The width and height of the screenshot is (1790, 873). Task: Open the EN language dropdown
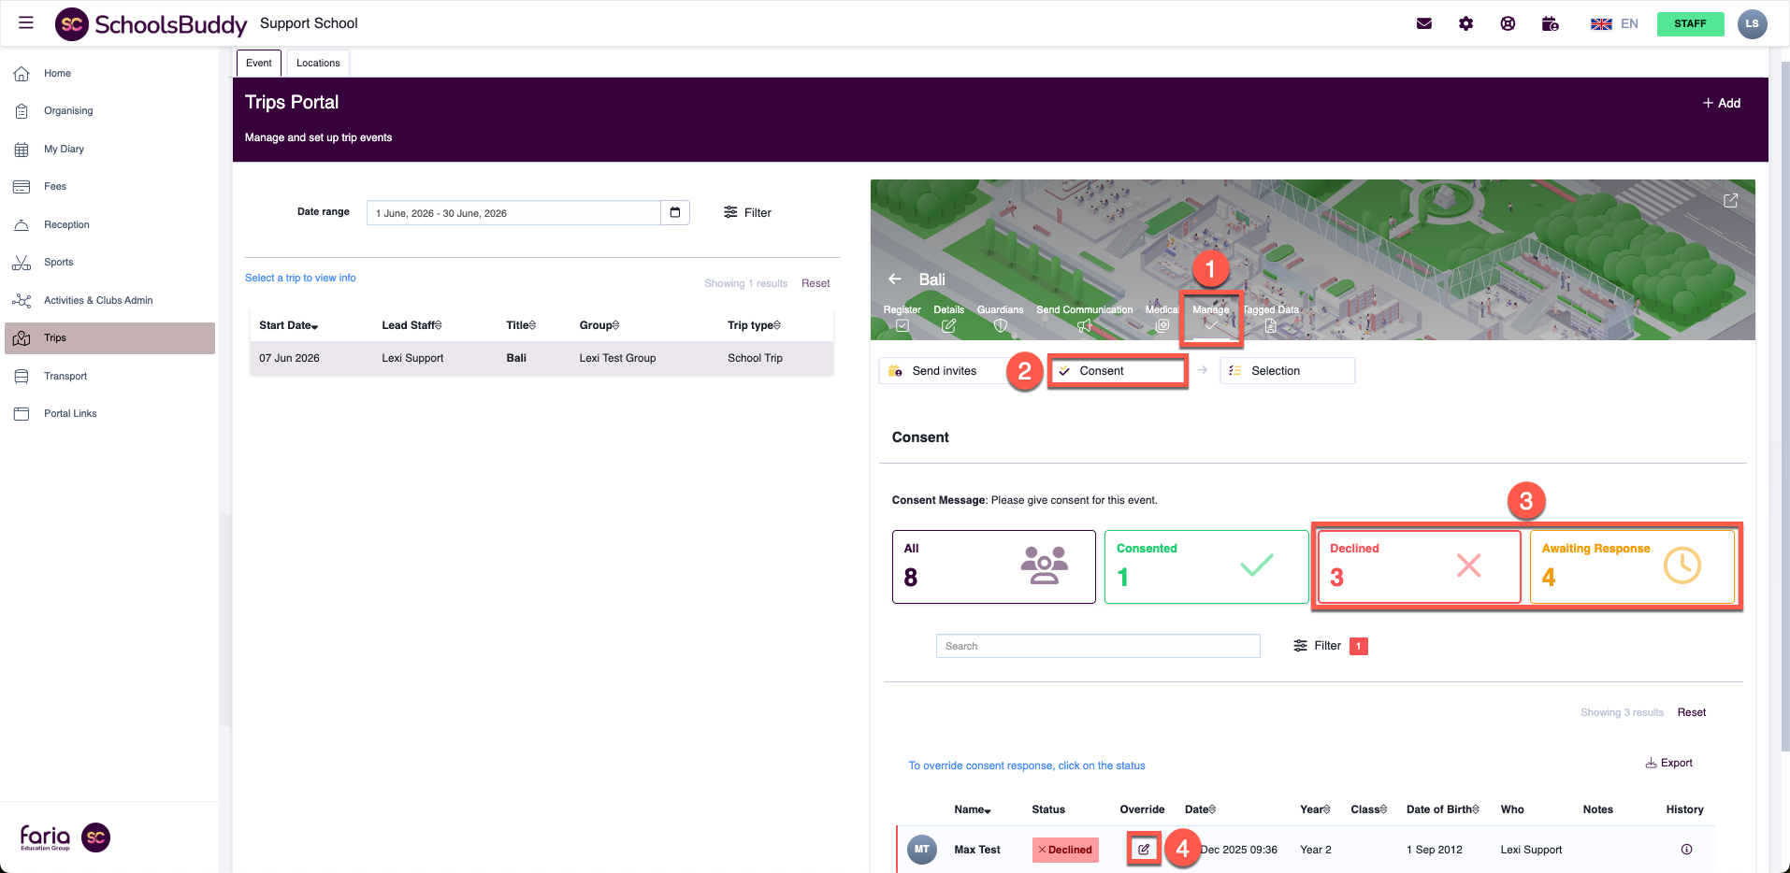coord(1615,24)
